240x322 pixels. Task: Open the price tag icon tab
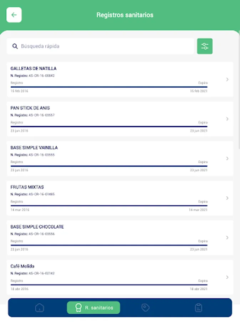pyautogui.click(x=145, y=308)
